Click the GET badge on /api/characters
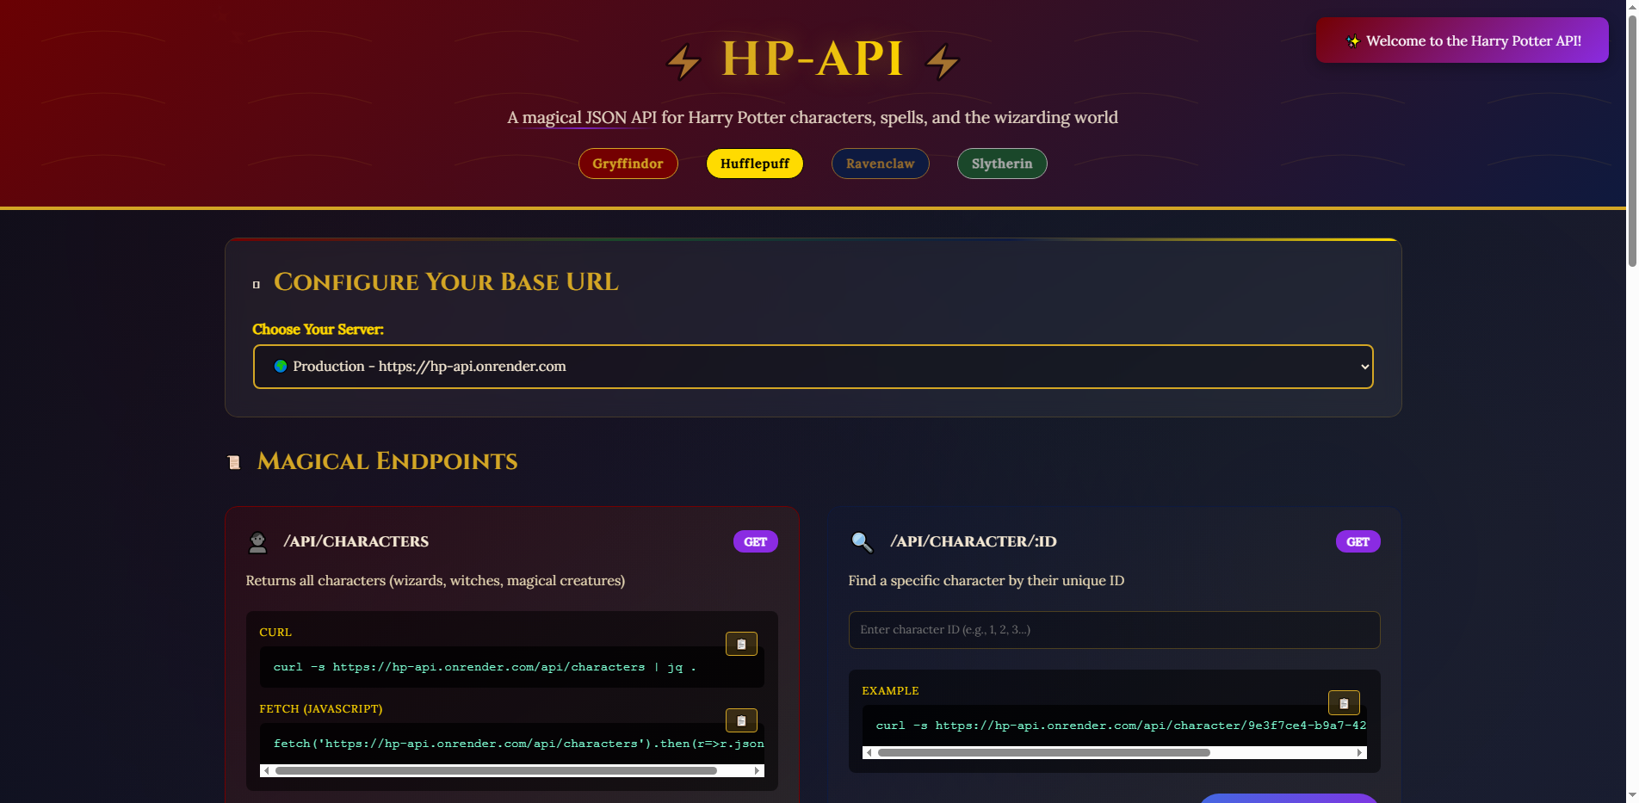This screenshot has height=803, width=1639. pos(754,540)
